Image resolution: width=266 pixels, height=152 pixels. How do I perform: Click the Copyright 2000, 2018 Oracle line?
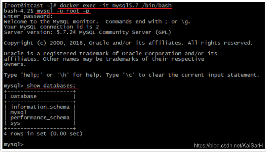tap(128, 43)
